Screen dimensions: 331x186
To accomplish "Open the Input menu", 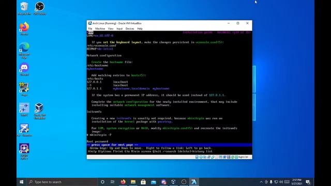I will (119, 29).
